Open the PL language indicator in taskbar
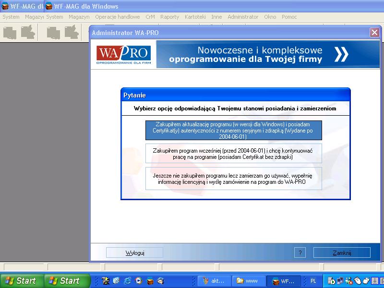384x288 pixels. point(313,281)
